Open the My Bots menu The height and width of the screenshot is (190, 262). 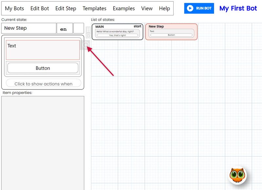click(15, 8)
